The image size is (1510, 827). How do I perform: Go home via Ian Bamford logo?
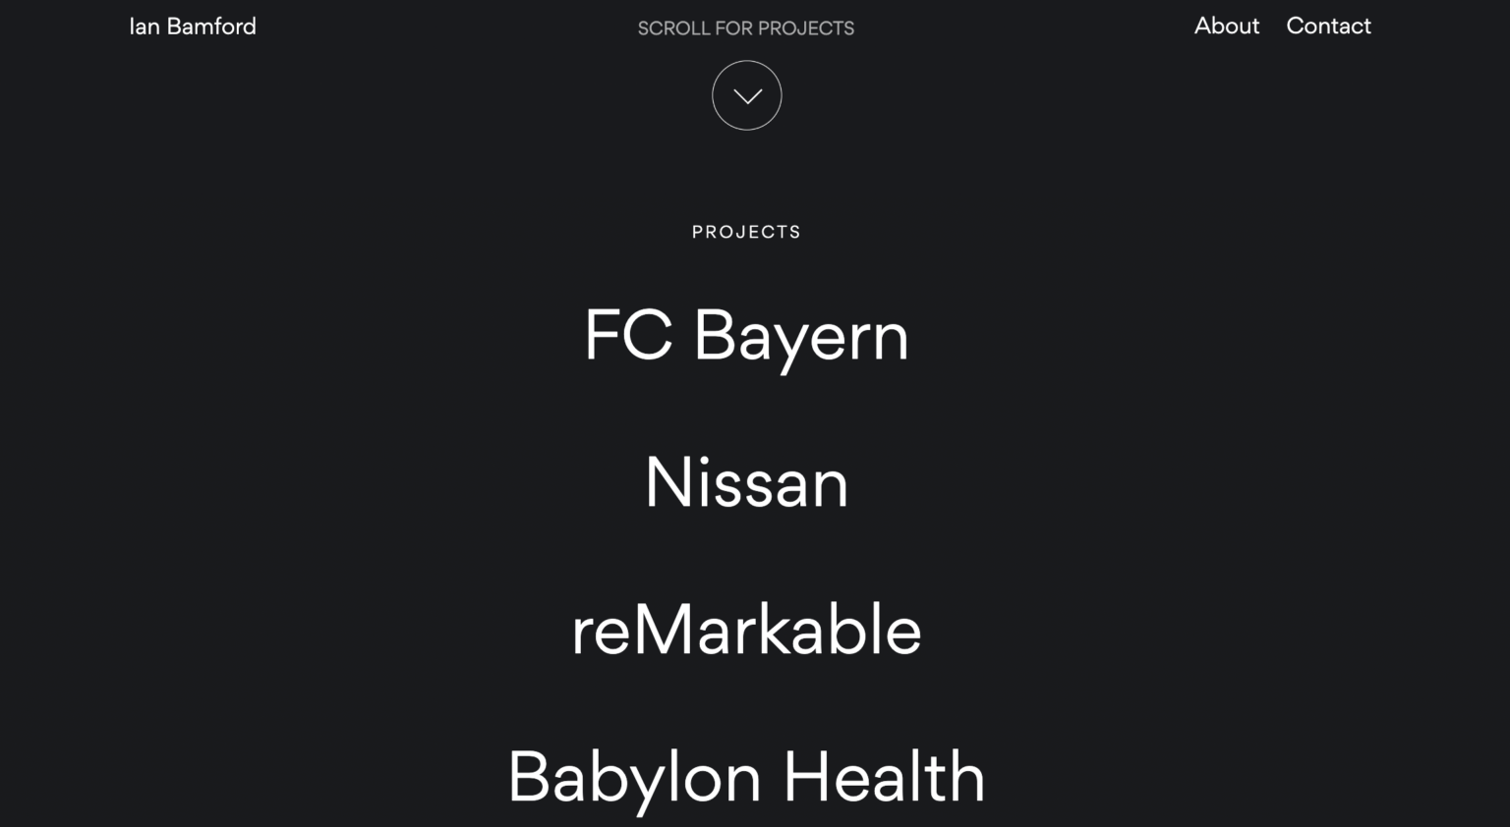click(x=193, y=27)
